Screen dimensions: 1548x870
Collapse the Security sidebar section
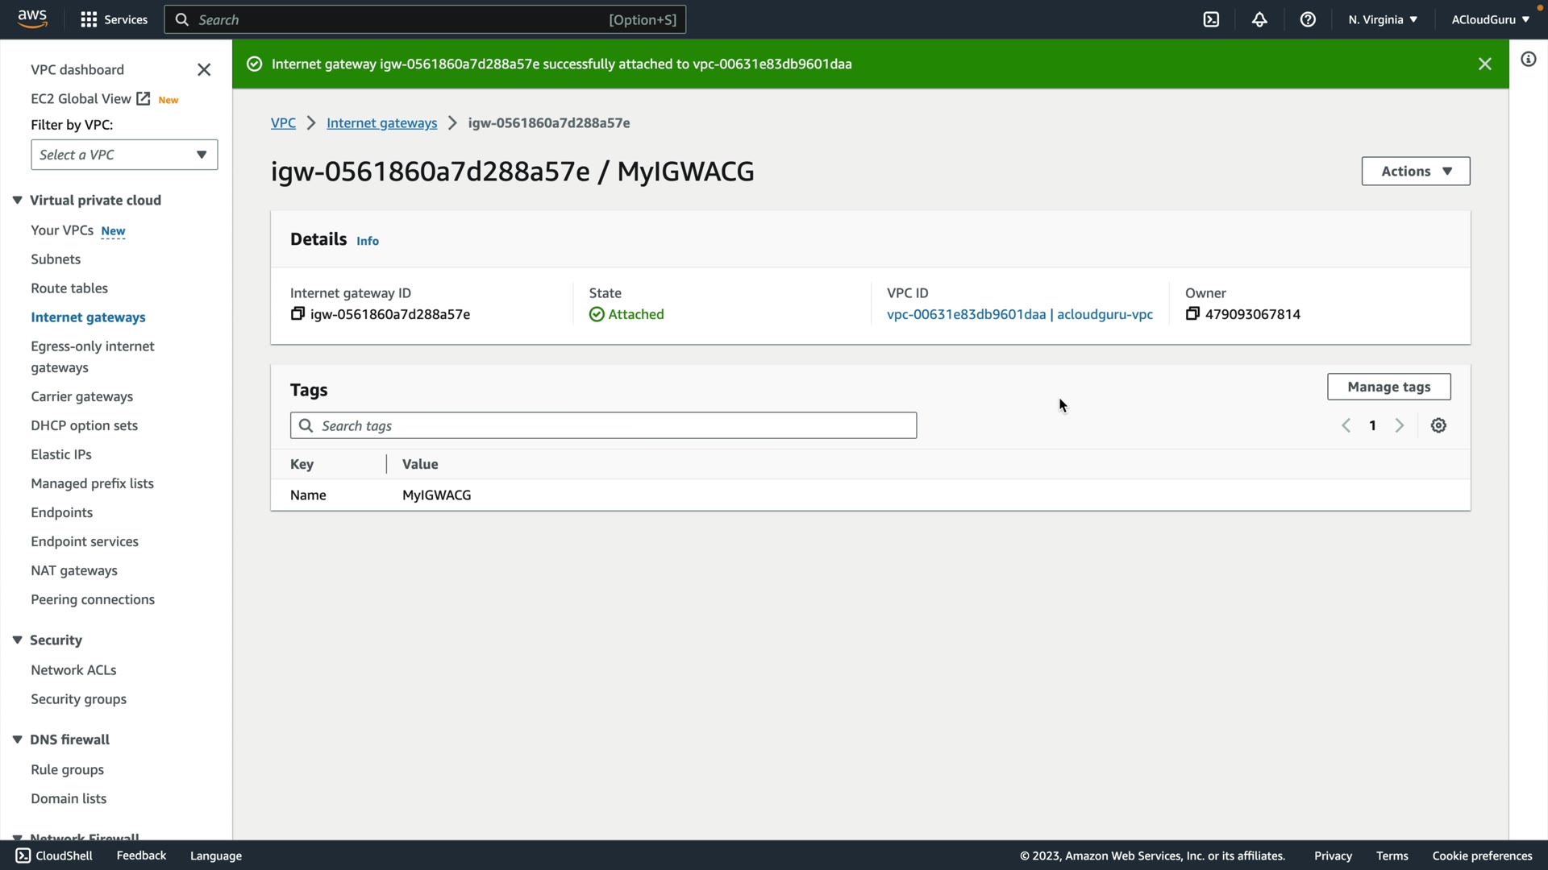pyautogui.click(x=17, y=640)
